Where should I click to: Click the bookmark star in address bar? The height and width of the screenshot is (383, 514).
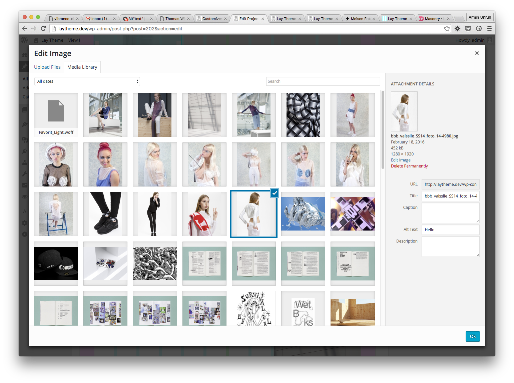(447, 29)
